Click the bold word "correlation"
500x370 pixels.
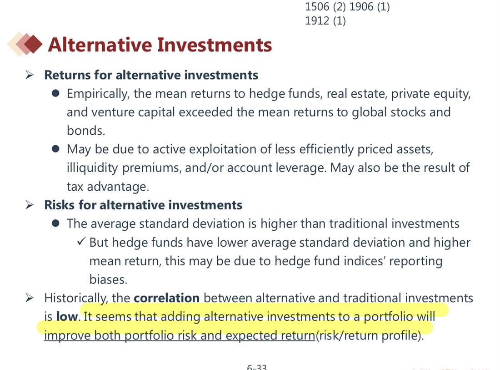(166, 298)
